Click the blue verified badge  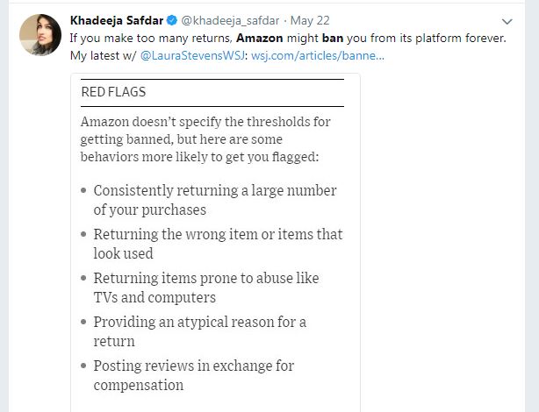(171, 21)
